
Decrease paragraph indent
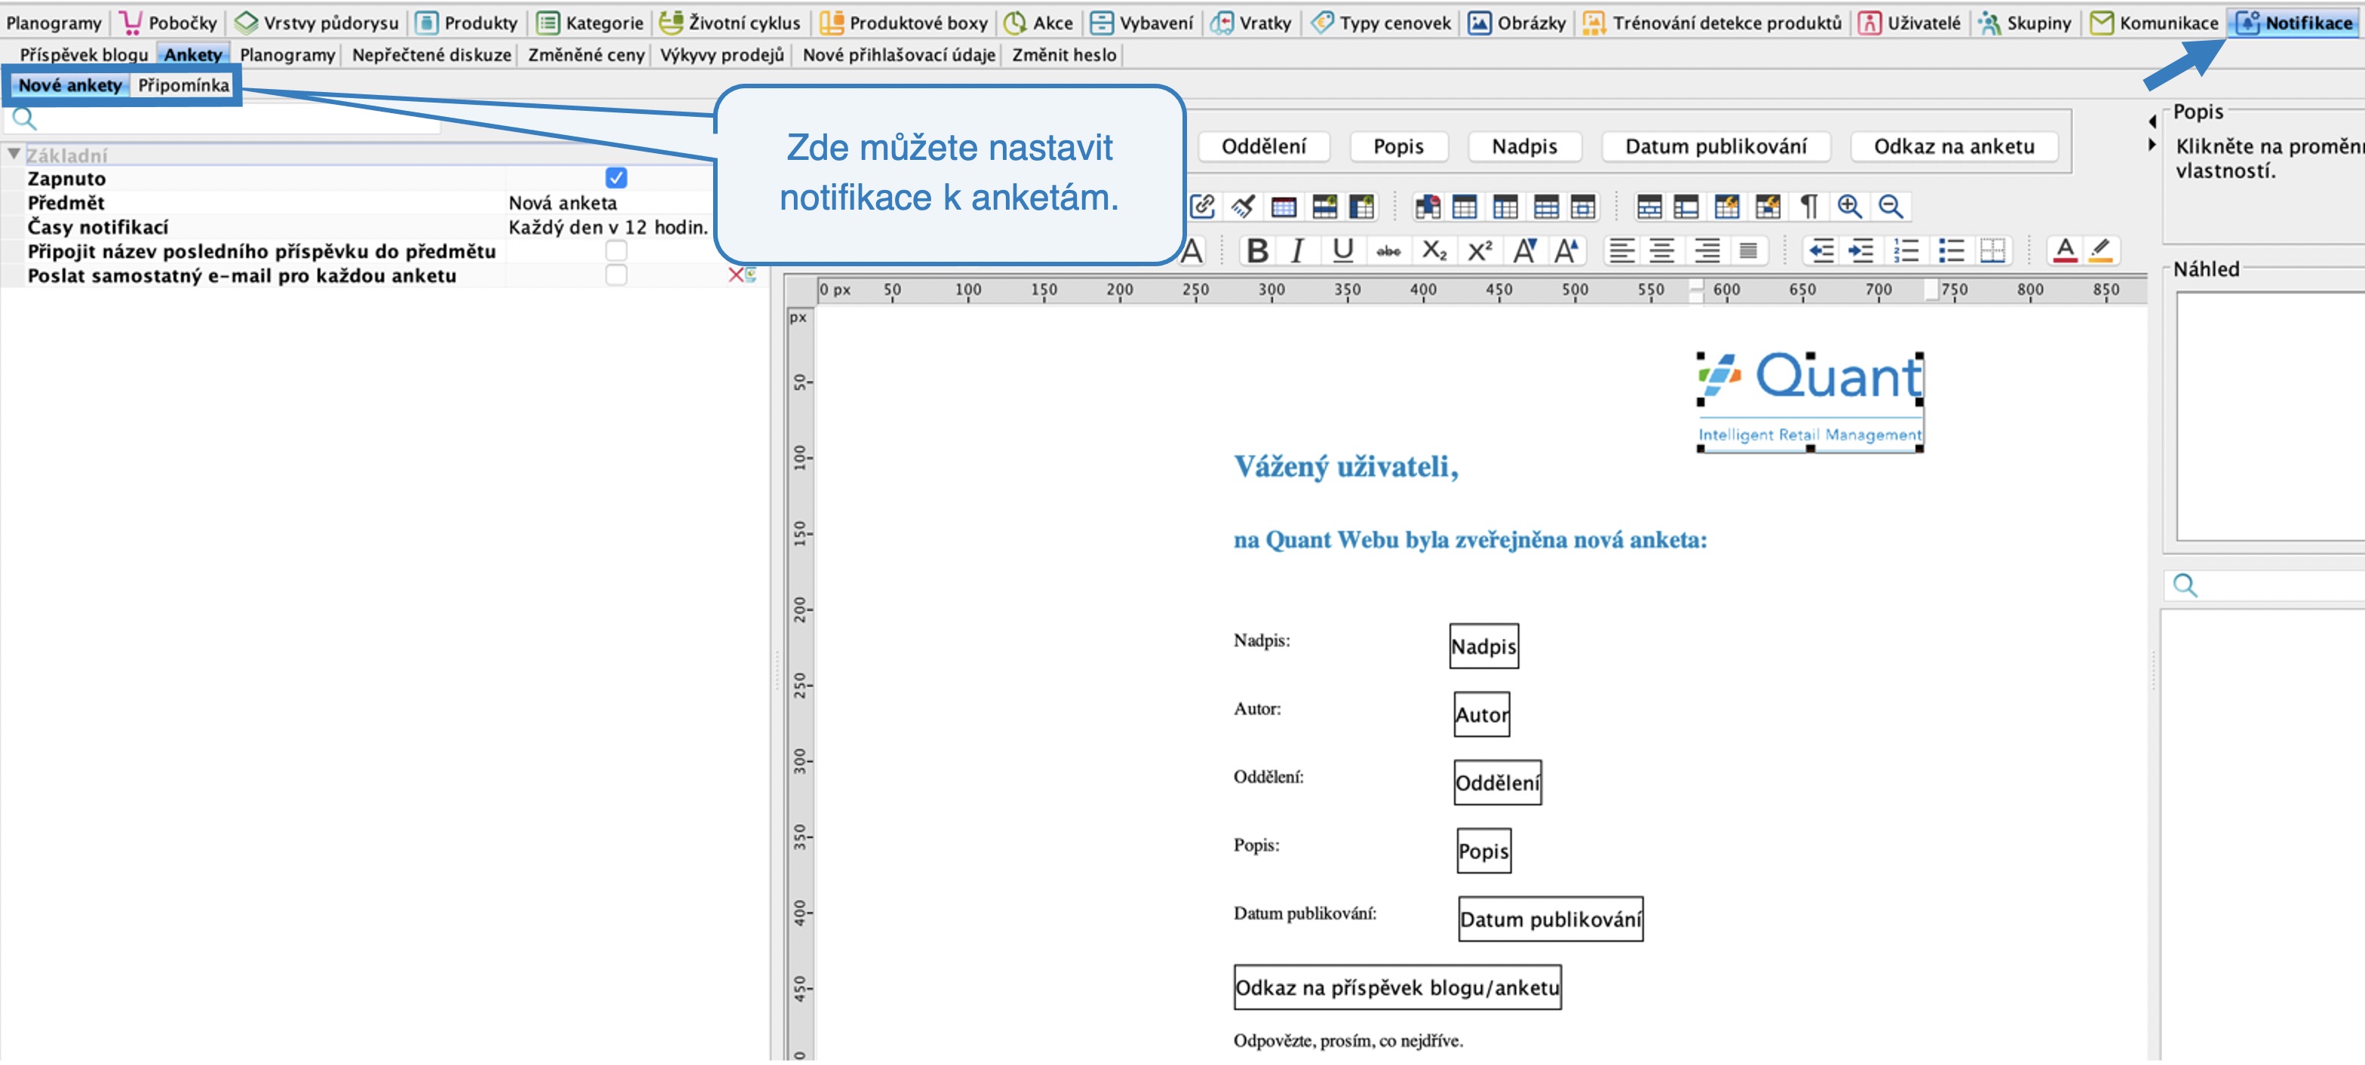[x=1821, y=250]
